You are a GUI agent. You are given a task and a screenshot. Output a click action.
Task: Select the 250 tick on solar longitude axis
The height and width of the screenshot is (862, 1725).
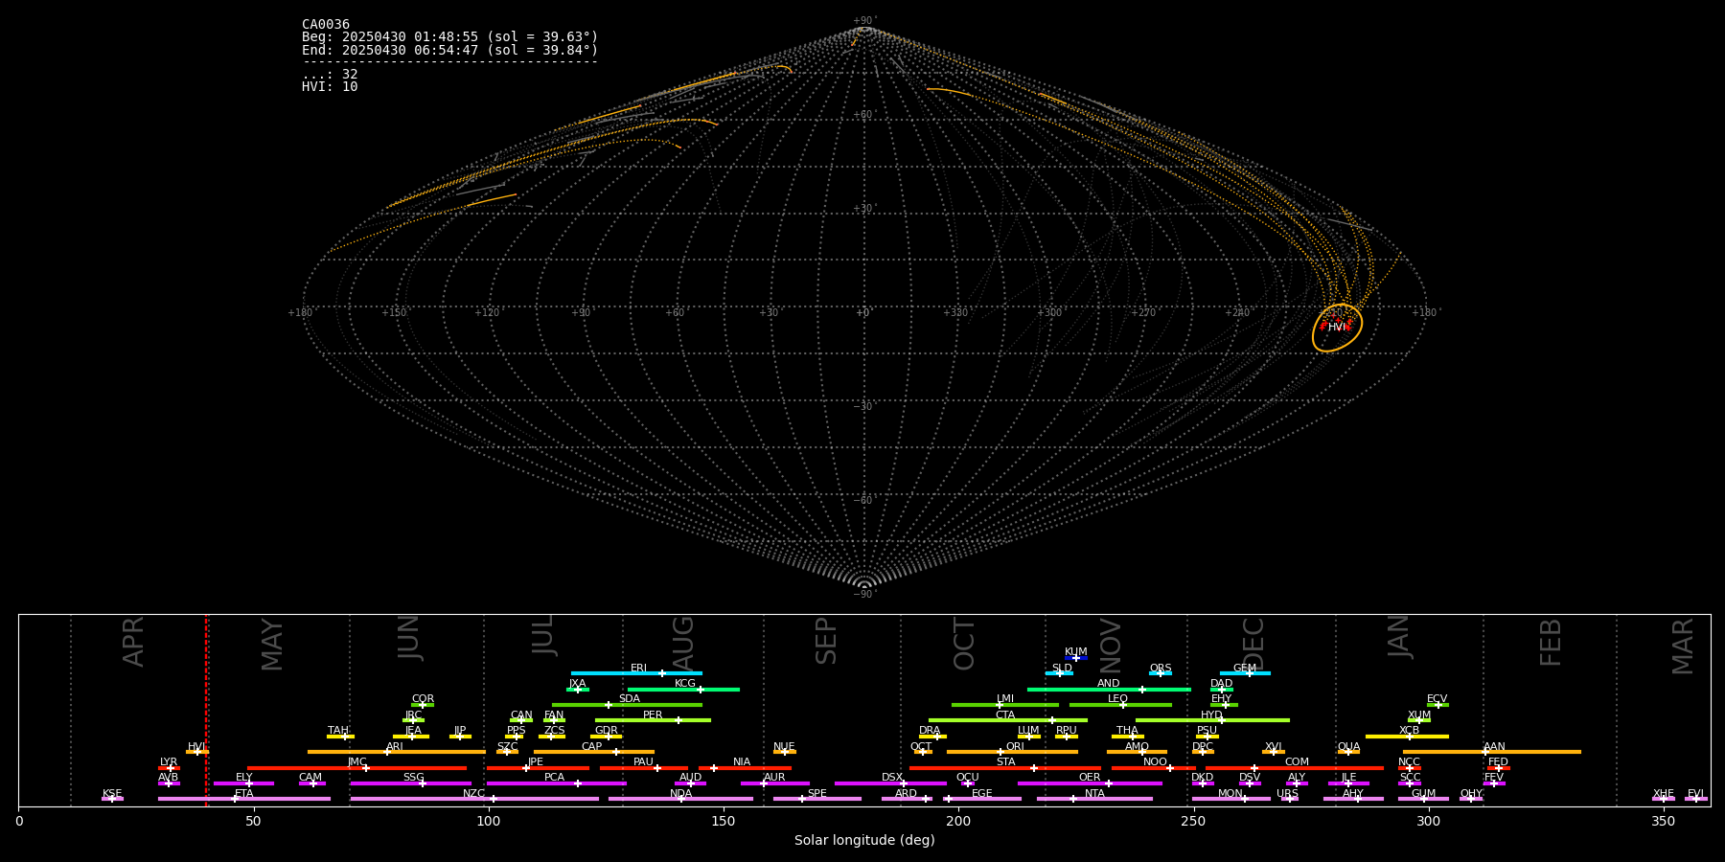coord(1193,821)
